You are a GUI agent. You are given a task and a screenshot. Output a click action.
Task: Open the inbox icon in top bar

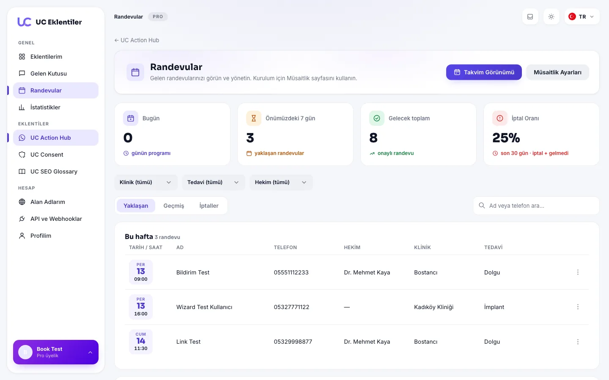530,16
